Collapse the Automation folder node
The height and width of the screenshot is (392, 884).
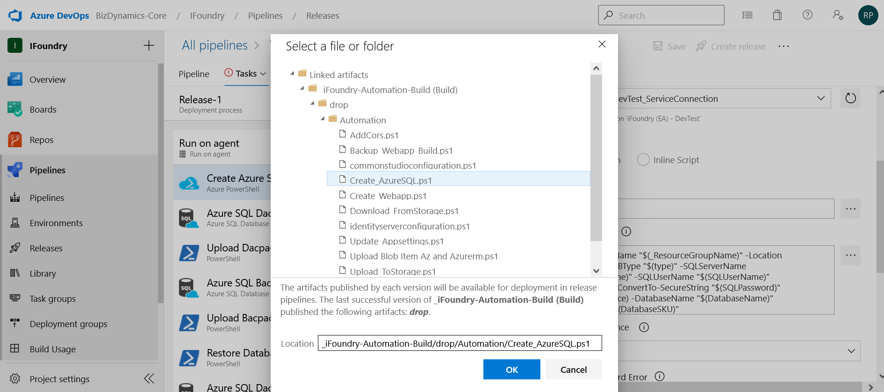323,119
